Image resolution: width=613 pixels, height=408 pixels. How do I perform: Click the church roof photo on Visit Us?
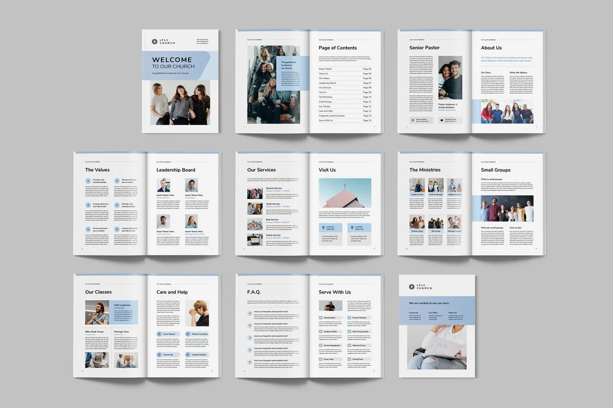point(345,193)
